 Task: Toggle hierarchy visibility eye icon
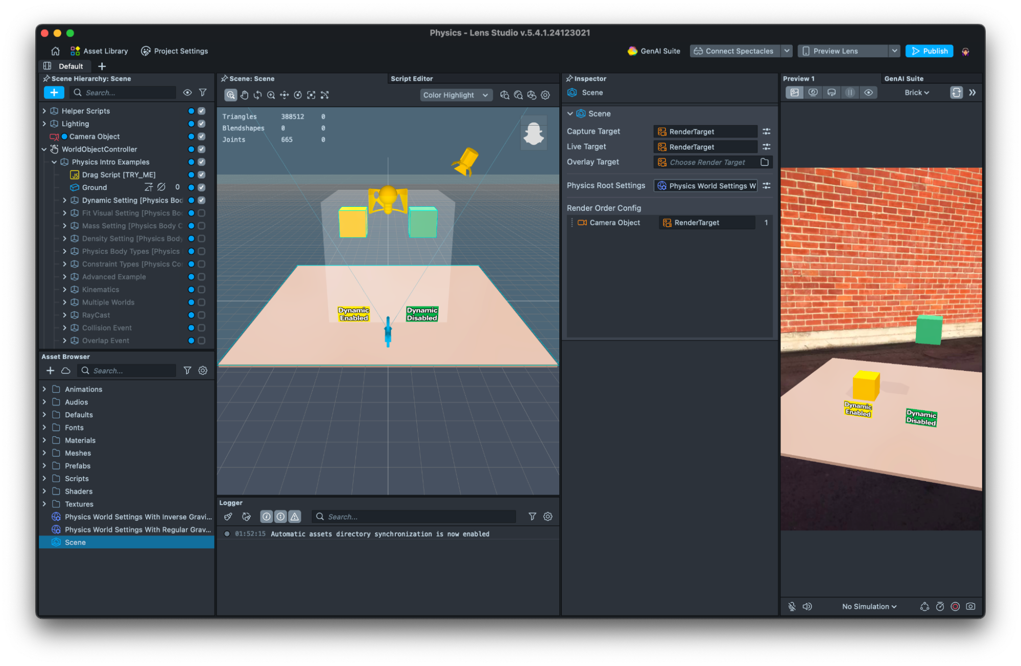(187, 92)
